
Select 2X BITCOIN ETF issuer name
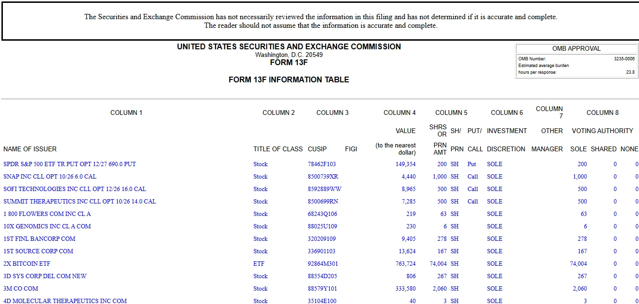(27, 264)
